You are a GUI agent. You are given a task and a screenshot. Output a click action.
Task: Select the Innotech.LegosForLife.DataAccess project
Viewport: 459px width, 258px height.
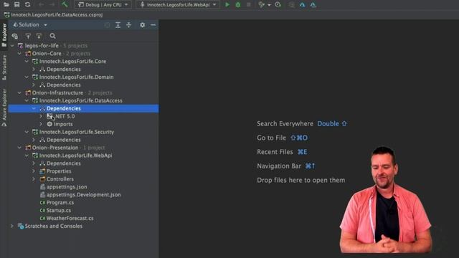(81, 100)
